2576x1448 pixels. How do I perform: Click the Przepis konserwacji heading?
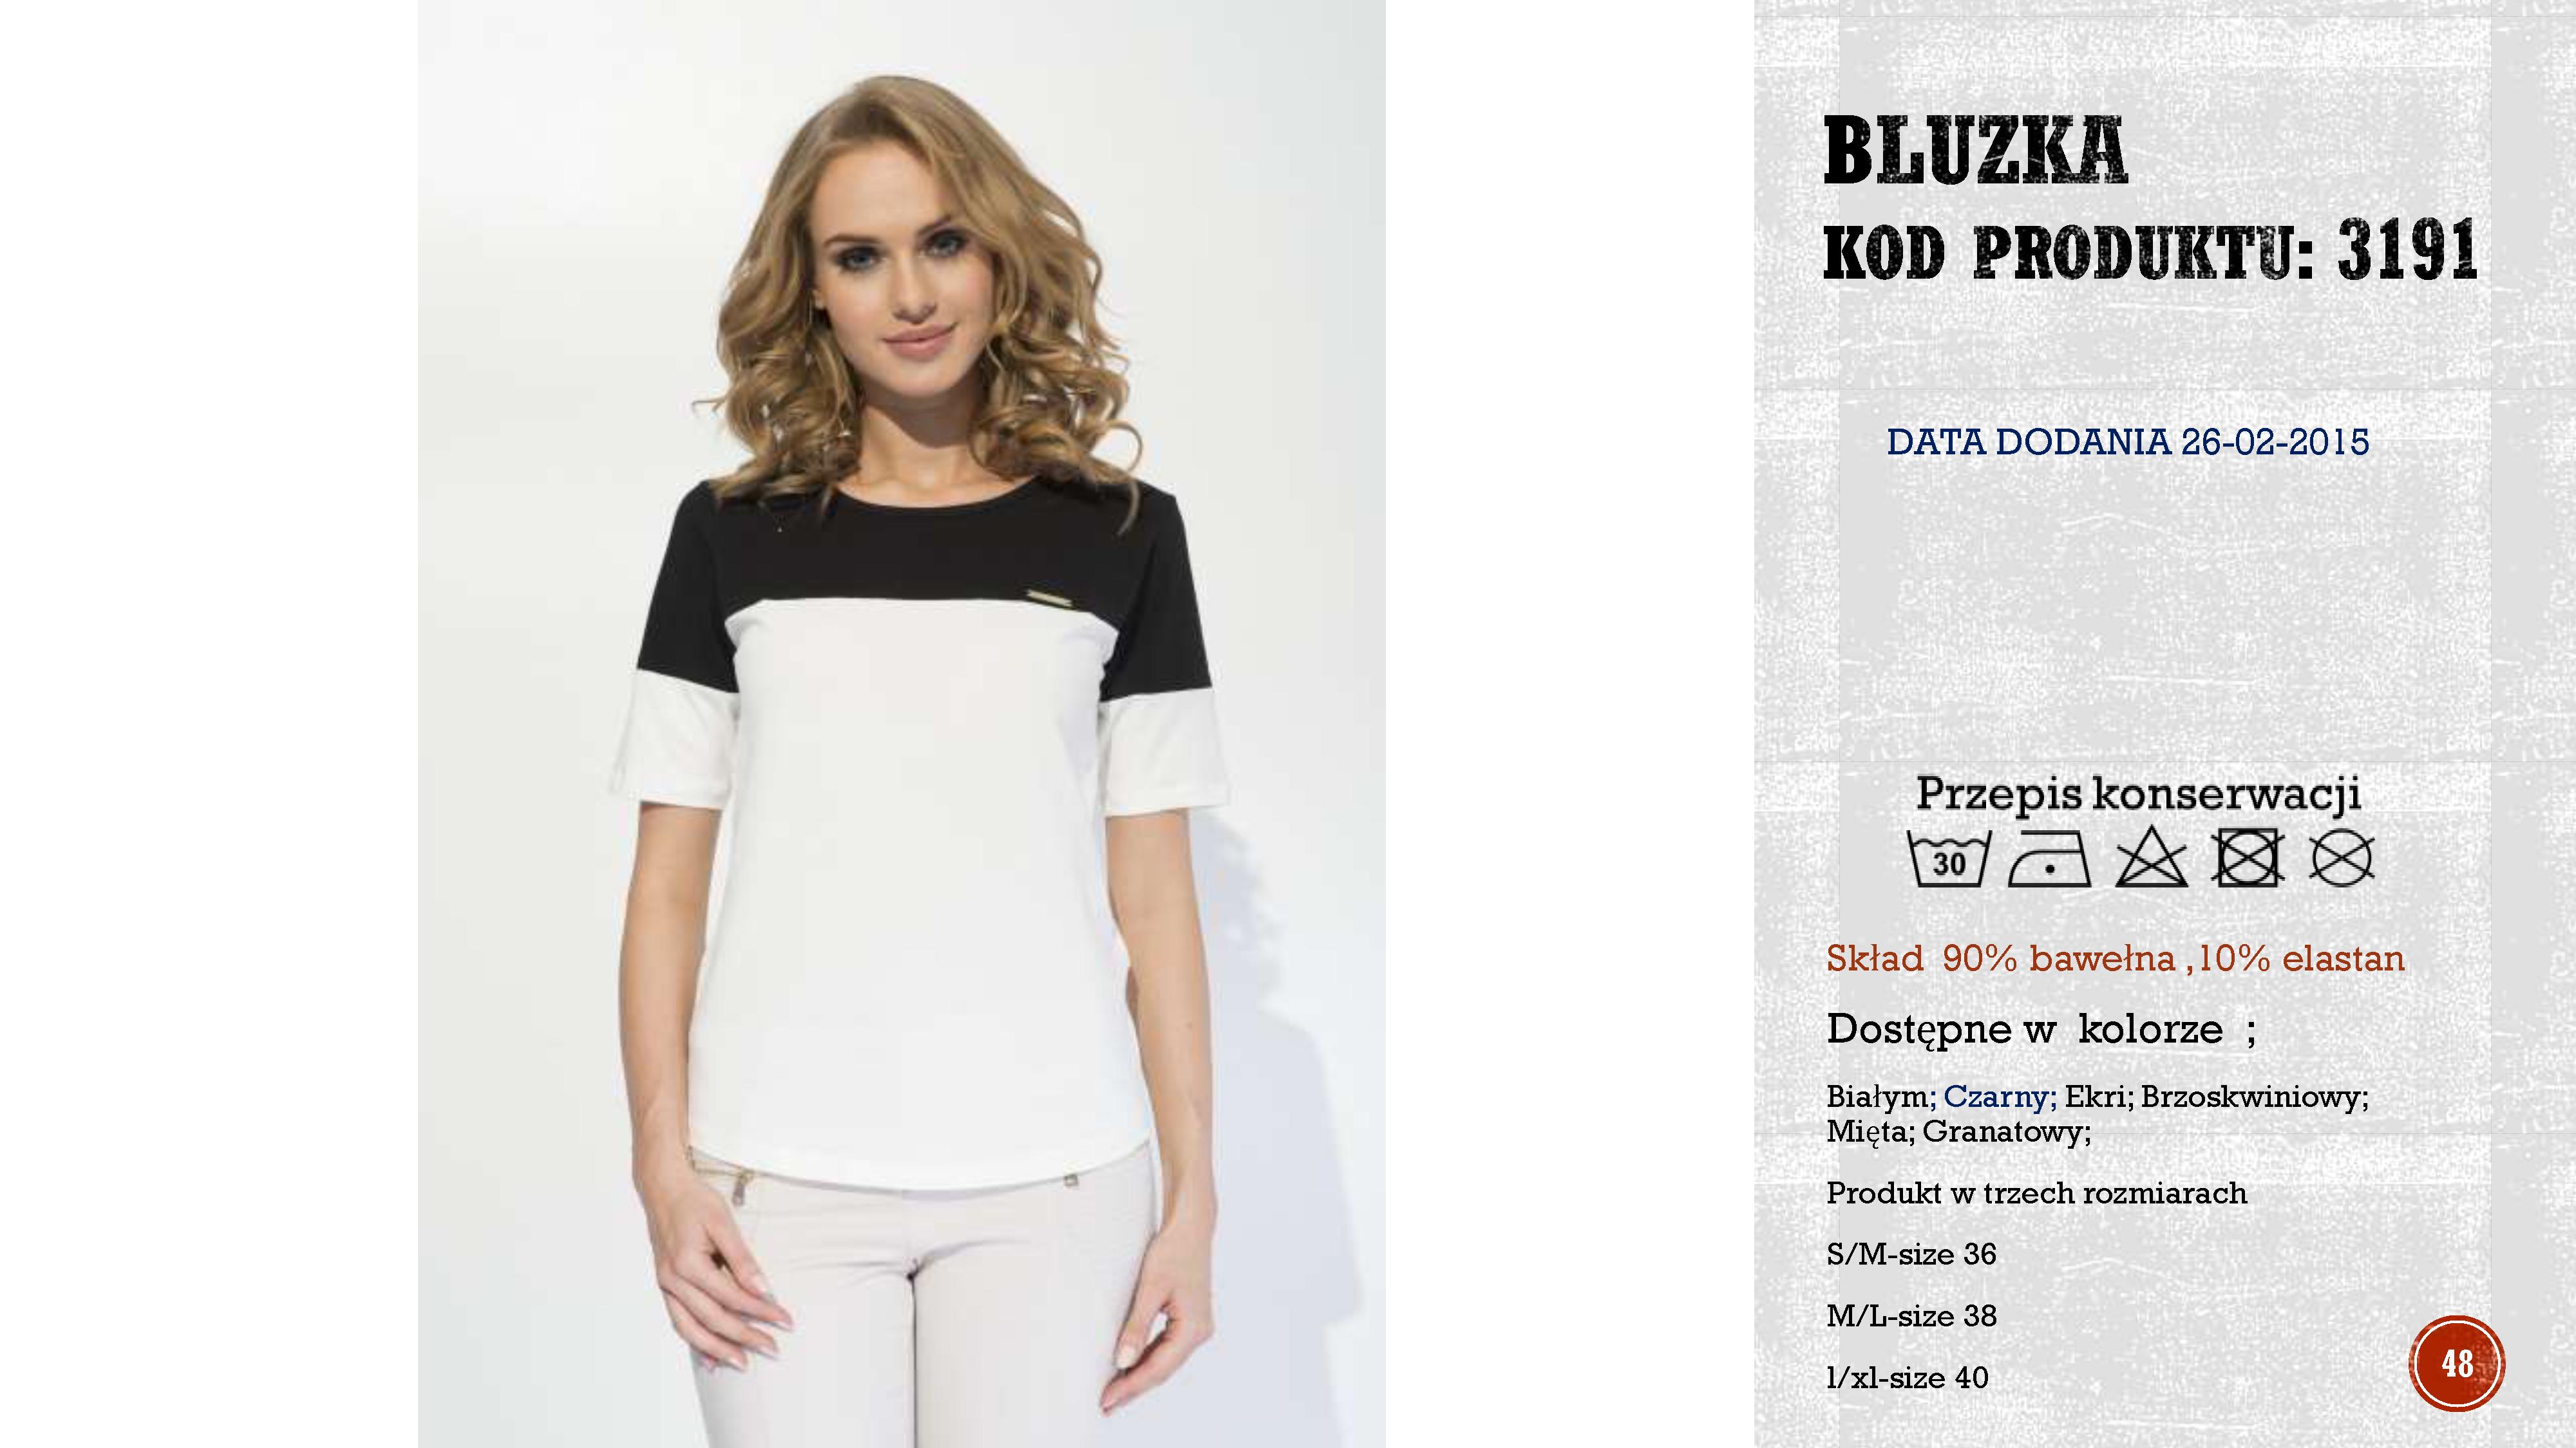(2138, 794)
